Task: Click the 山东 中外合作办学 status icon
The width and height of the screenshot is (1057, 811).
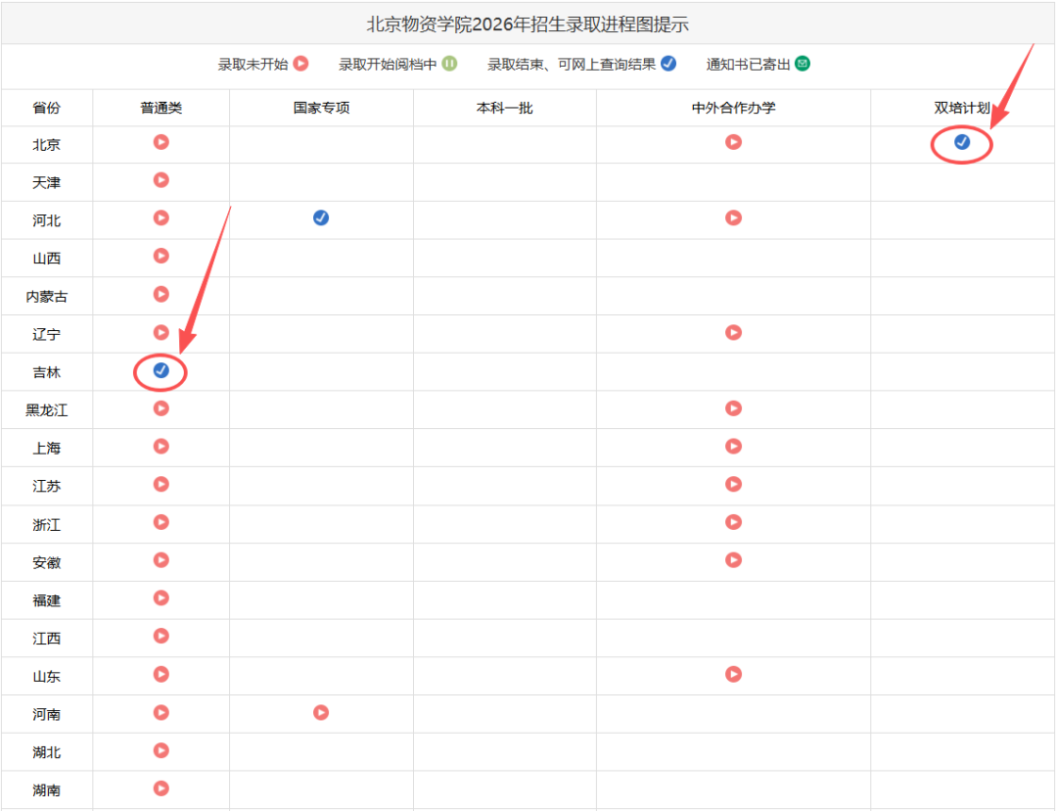Action: pyautogui.click(x=733, y=674)
